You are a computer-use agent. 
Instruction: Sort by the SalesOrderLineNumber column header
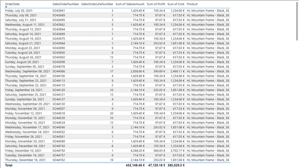point(97,4)
